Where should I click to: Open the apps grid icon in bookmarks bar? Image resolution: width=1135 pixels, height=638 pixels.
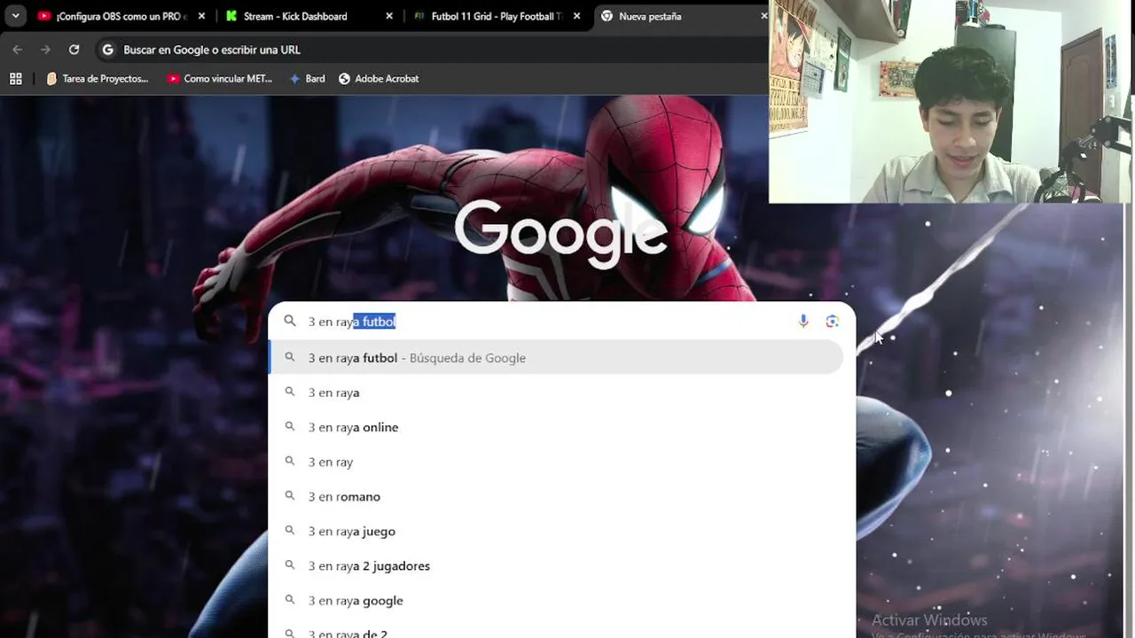[16, 79]
